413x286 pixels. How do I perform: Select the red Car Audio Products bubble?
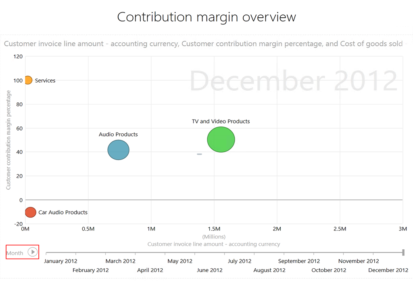coord(31,212)
